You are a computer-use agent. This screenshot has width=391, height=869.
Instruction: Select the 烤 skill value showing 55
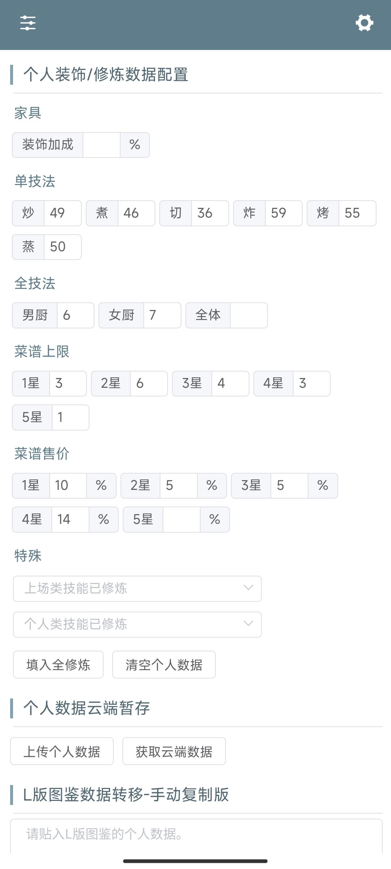tap(357, 213)
